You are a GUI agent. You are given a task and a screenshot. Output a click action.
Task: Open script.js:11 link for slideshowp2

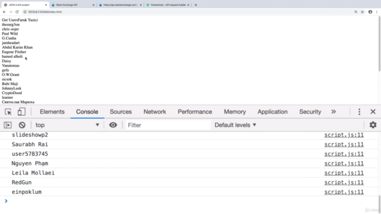(x=344, y=135)
